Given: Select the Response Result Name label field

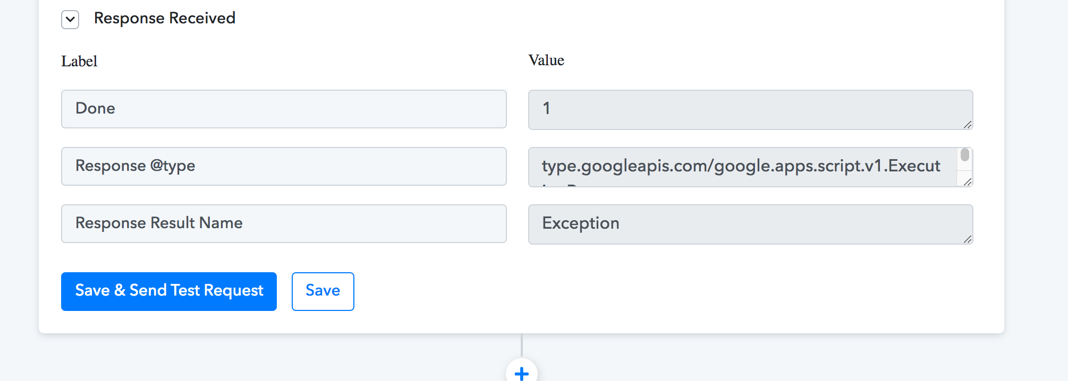Looking at the screenshot, I should [x=284, y=223].
